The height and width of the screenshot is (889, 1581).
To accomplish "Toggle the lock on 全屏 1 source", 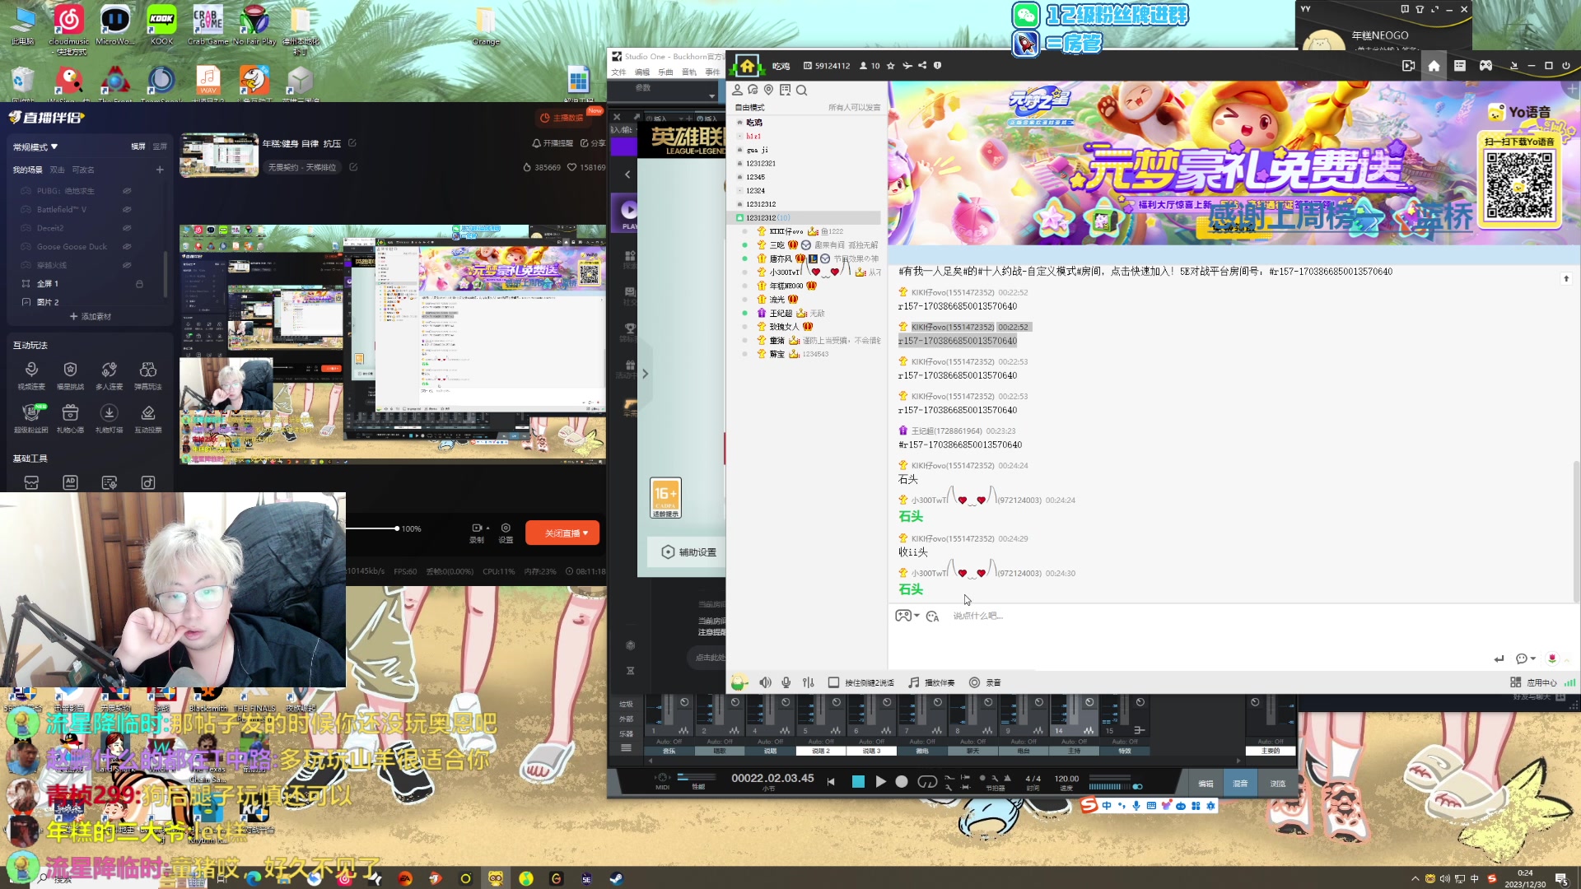I will (139, 284).
